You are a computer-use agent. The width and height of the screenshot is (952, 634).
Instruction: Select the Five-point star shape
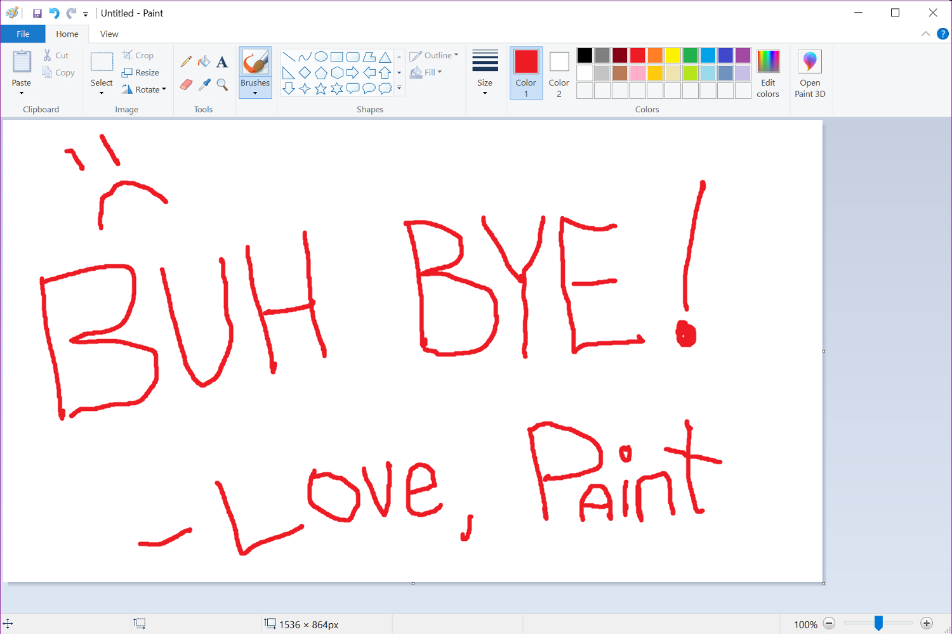[321, 89]
